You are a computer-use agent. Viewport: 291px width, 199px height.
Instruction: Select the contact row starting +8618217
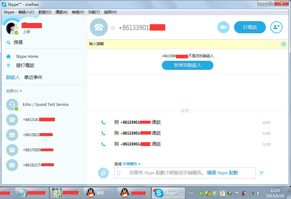point(44,165)
